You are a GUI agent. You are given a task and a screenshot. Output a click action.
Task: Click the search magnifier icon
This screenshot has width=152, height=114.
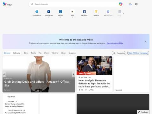click(32, 4)
